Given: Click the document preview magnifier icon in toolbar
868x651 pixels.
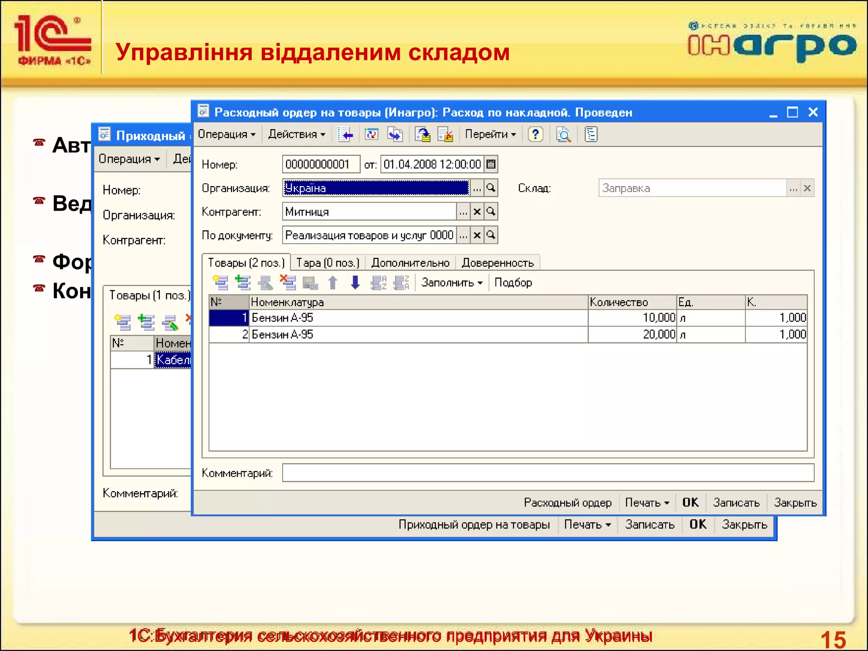Looking at the screenshot, I should (x=563, y=135).
